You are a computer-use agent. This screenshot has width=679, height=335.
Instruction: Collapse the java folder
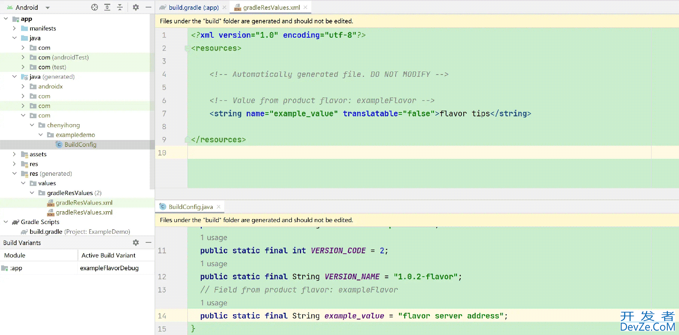pyautogui.click(x=14, y=38)
